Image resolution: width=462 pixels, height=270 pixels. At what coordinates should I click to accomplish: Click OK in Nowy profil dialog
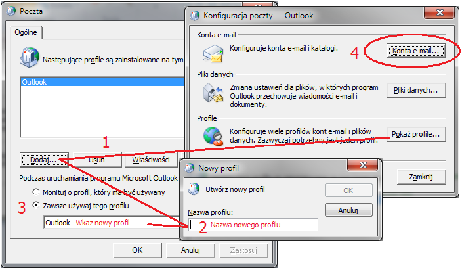tap(348, 191)
